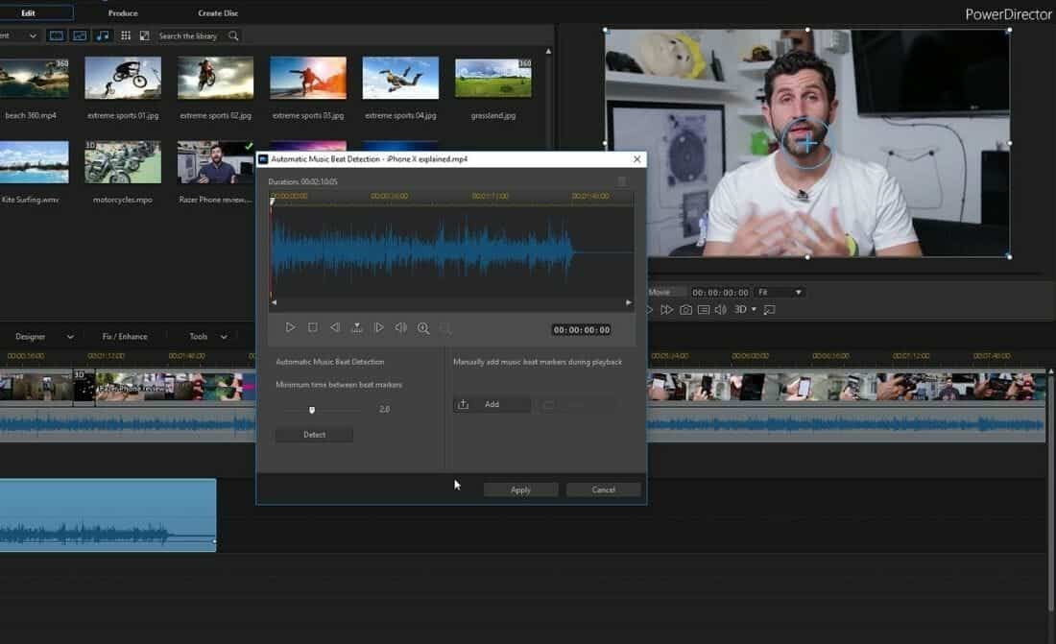Zoom in on the waveform with magnifier icon
This screenshot has width=1056, height=644.
pos(423,328)
